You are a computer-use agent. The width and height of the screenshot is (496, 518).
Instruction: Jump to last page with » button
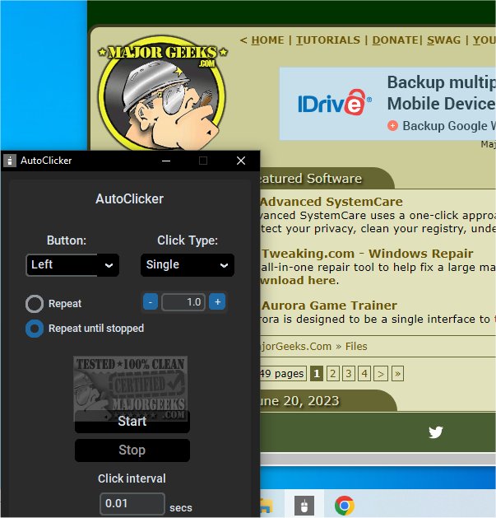coord(397,374)
